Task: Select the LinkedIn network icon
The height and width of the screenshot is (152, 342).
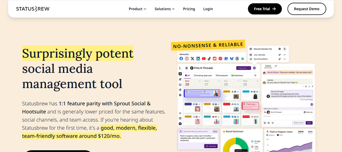Action: 198,59
